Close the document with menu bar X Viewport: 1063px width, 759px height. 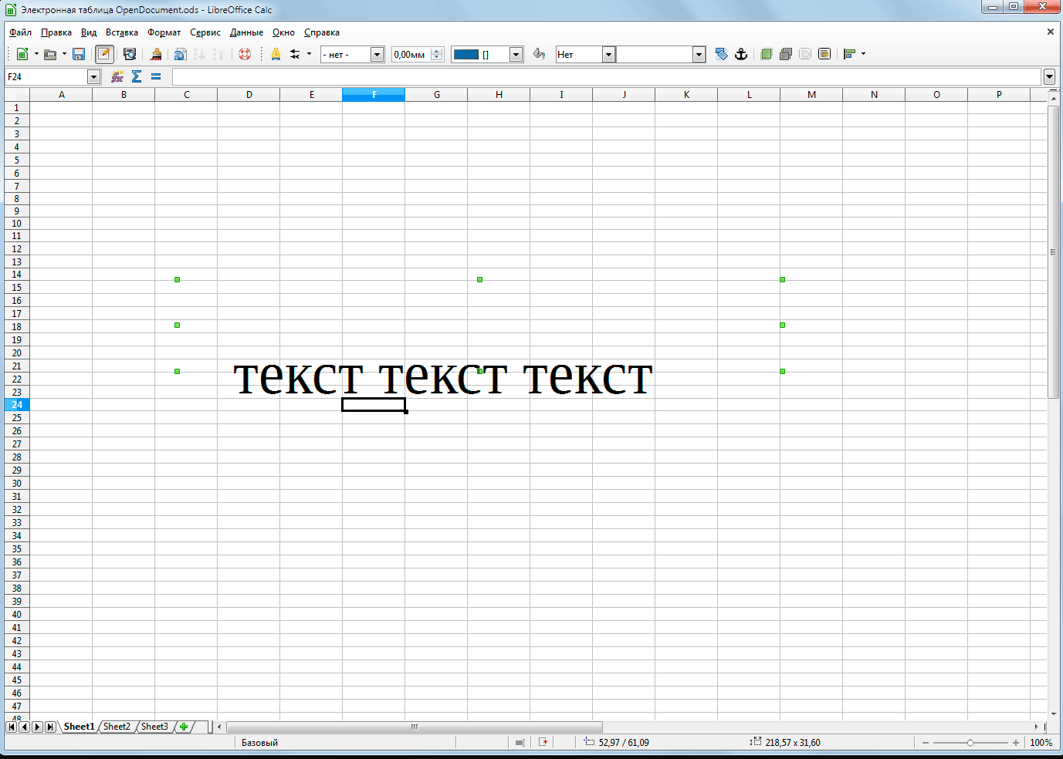click(1050, 32)
